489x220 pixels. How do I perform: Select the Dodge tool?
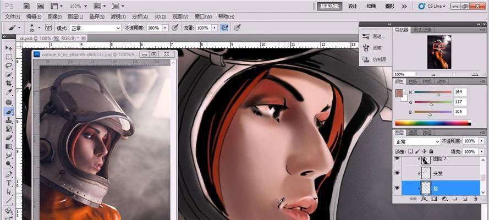[9, 163]
